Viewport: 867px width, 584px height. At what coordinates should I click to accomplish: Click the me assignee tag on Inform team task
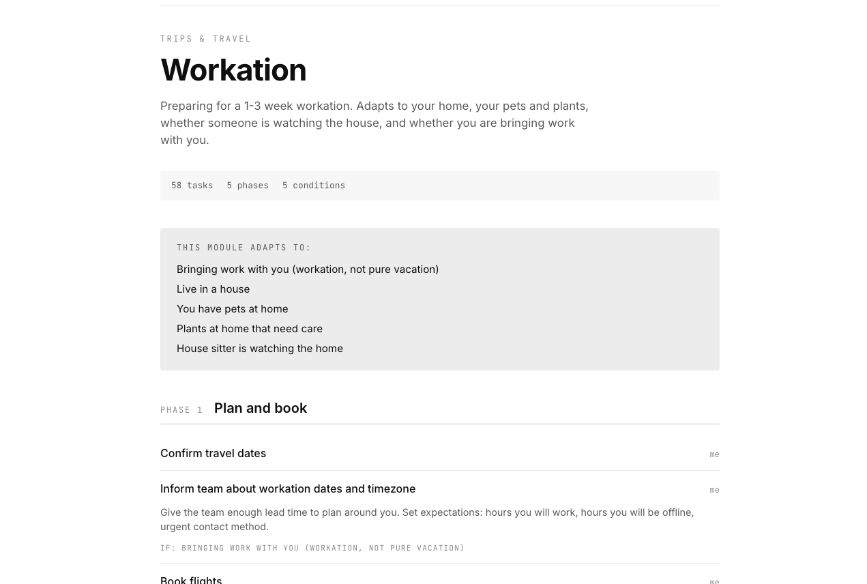pyautogui.click(x=714, y=490)
